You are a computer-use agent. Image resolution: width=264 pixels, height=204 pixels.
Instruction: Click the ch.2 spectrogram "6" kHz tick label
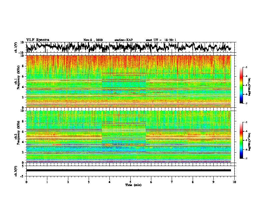tap(23, 132)
